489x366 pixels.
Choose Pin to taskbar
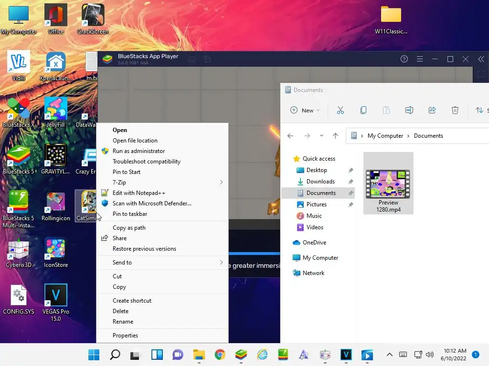(162, 214)
